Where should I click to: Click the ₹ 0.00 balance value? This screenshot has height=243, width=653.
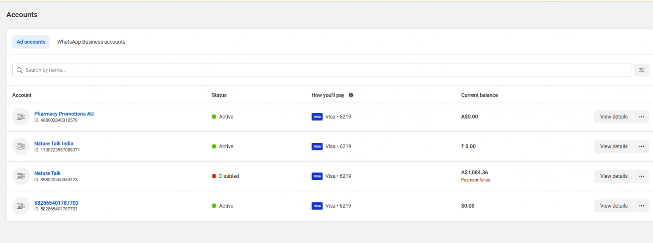(469, 146)
